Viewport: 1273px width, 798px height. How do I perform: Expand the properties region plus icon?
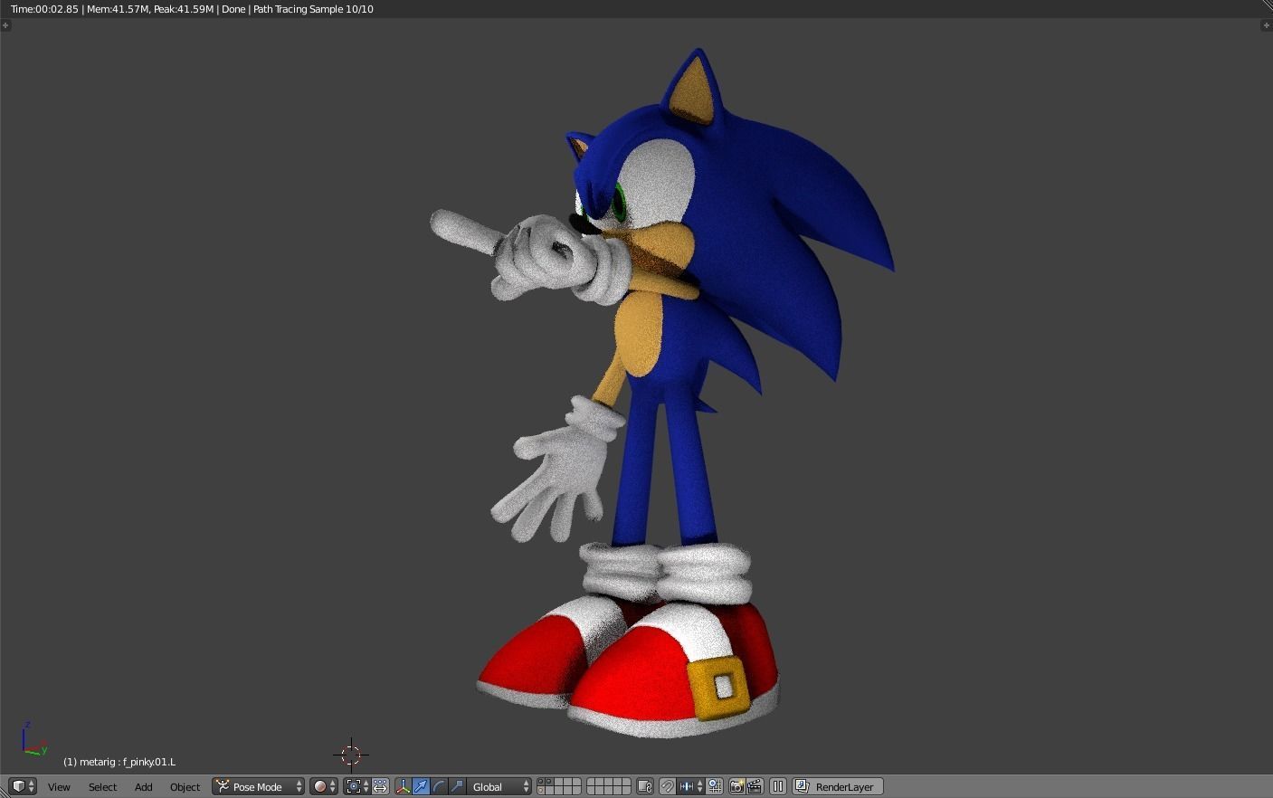pyautogui.click(x=1266, y=25)
